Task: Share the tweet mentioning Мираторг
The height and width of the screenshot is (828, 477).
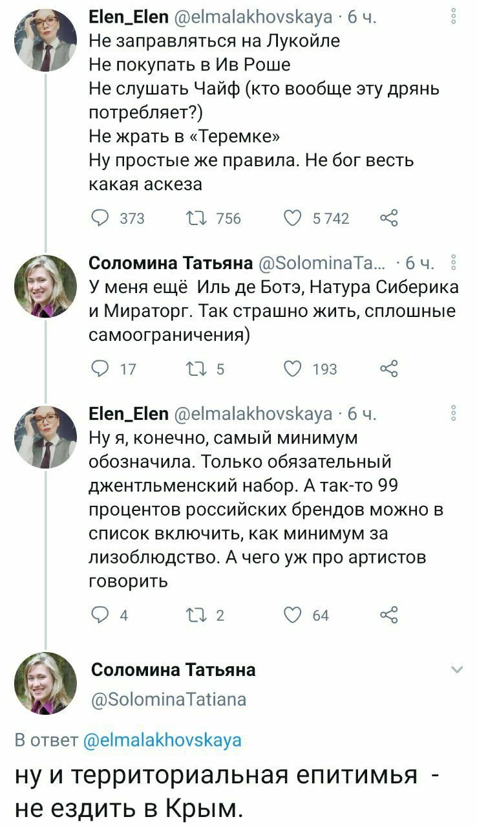Action: coord(388,369)
